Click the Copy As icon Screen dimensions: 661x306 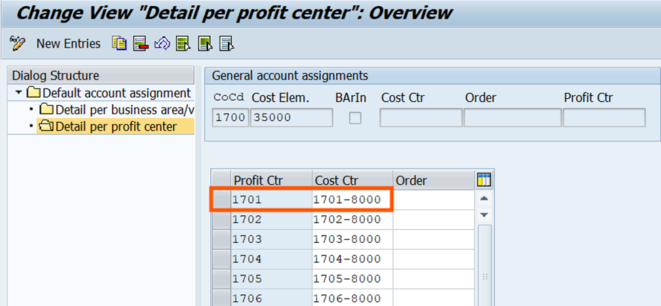(x=119, y=44)
